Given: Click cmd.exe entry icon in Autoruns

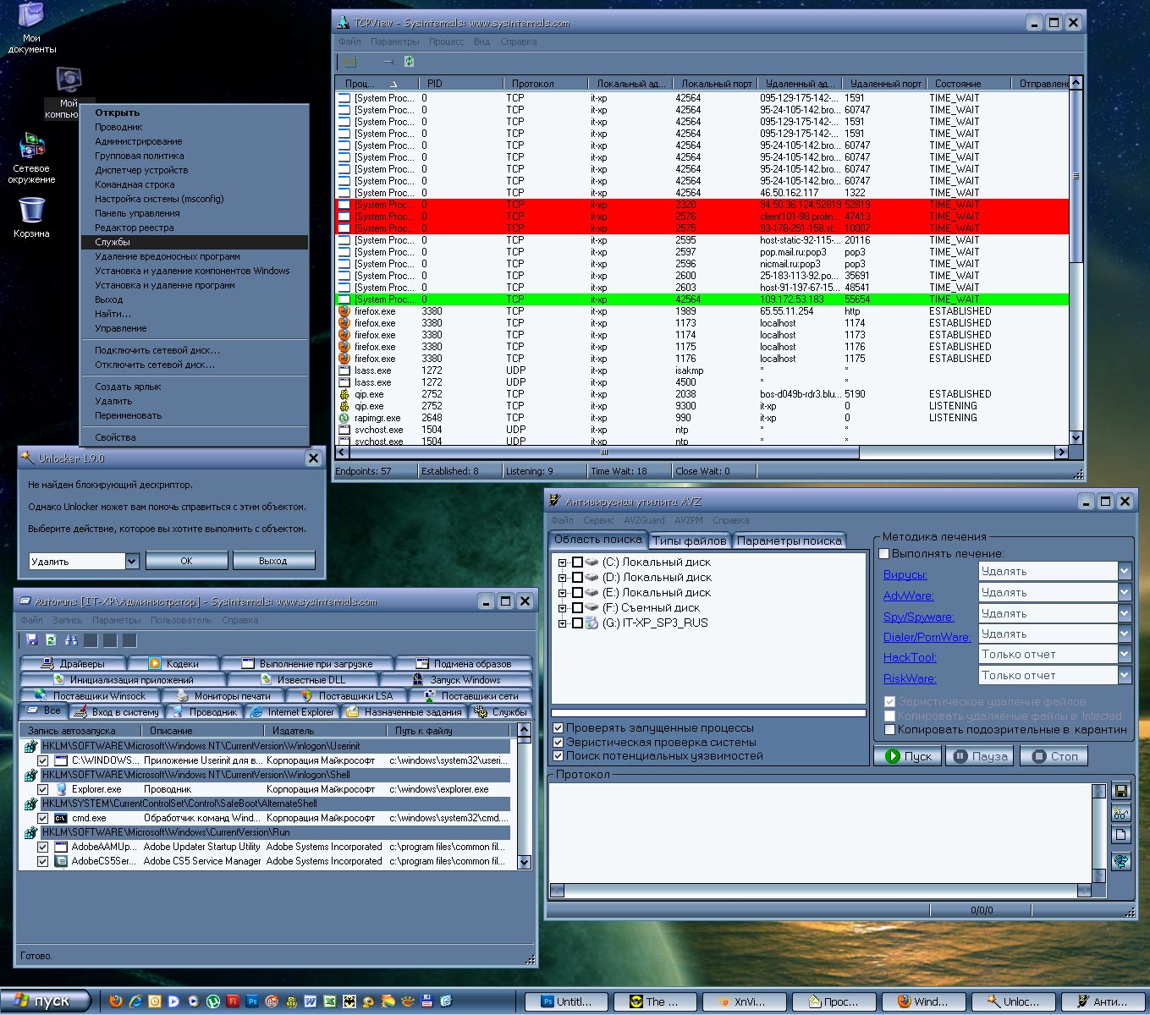Looking at the screenshot, I should point(61,818).
